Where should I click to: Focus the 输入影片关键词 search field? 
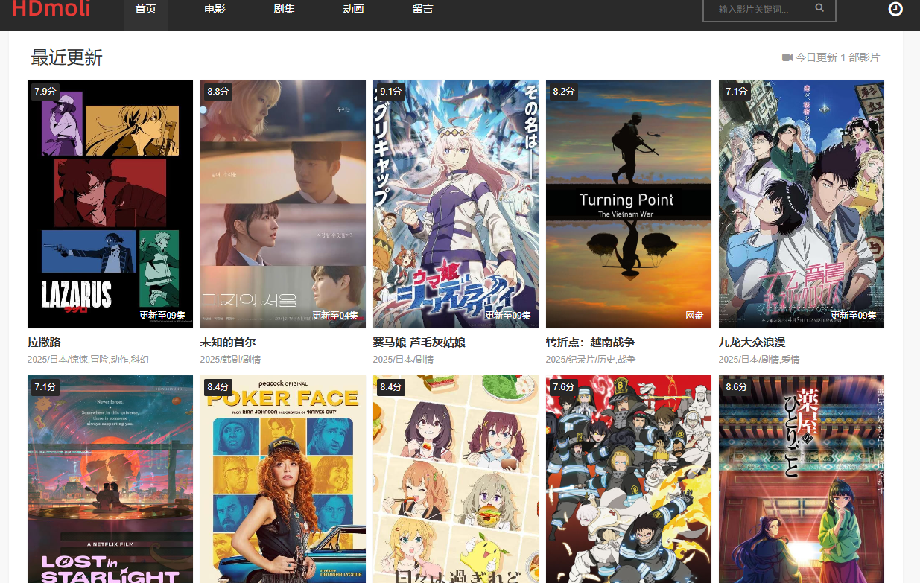coord(760,10)
